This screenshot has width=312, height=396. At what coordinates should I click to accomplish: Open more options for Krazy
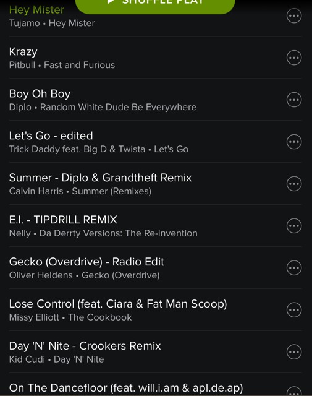pyautogui.click(x=294, y=58)
